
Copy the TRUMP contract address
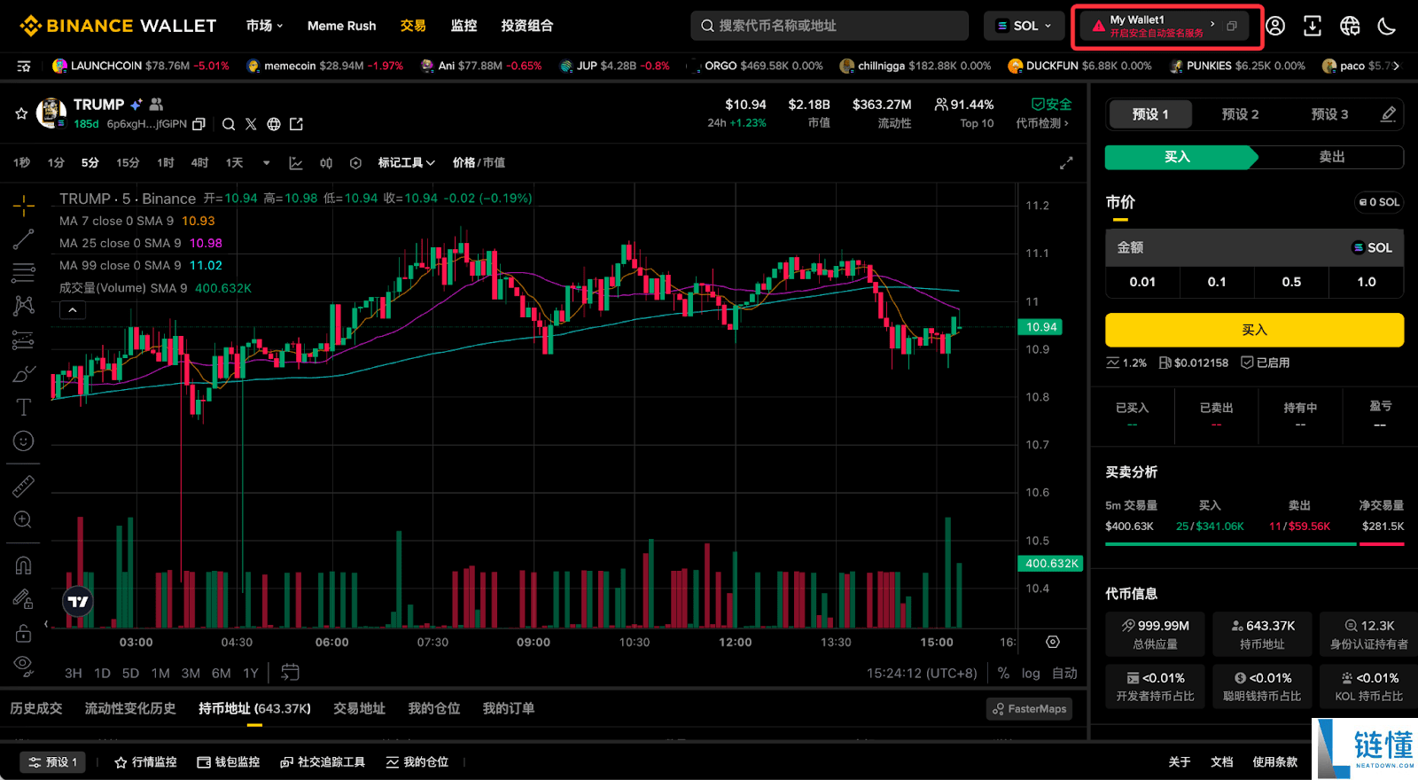[x=199, y=124]
